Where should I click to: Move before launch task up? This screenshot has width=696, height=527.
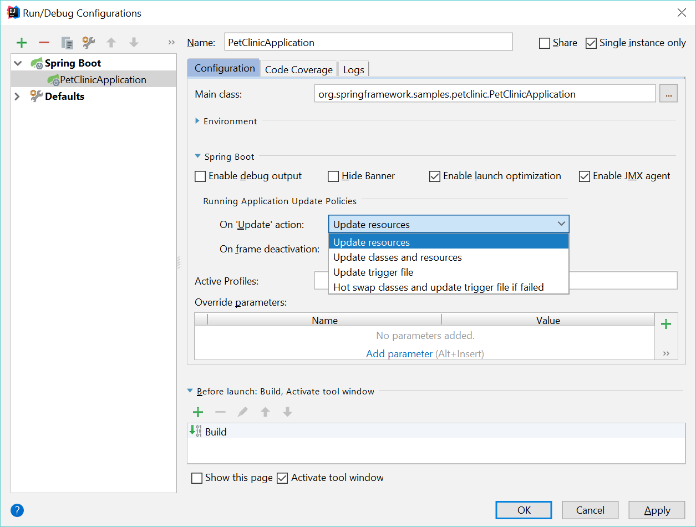tap(265, 412)
